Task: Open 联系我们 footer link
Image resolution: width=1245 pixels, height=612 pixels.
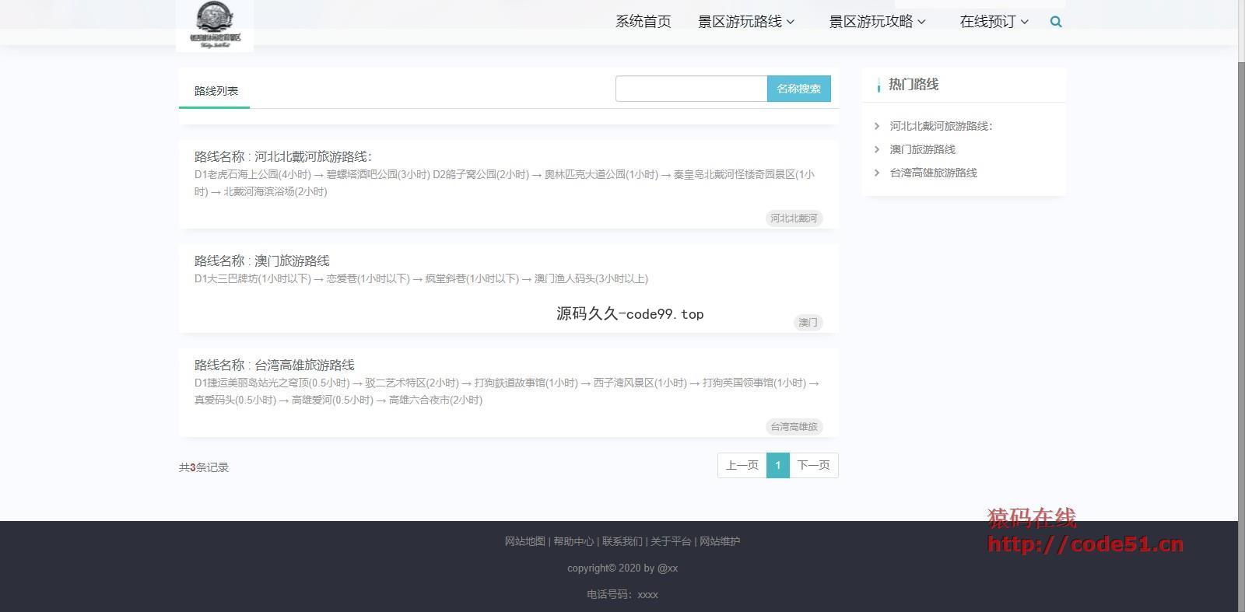Action: [x=622, y=541]
